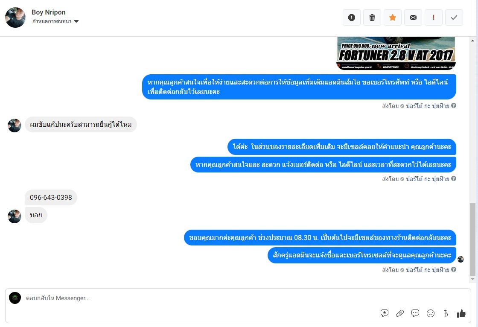Open Boy Nripon's header profile picture
The width and height of the screenshot is (478, 327).
click(x=15, y=18)
